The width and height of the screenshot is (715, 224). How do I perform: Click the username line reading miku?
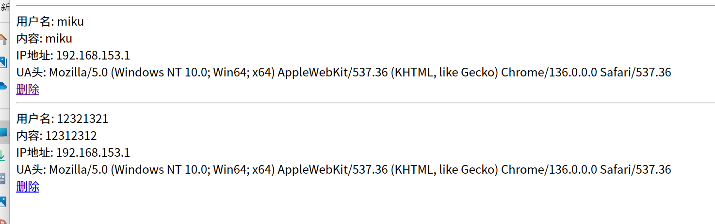(x=50, y=21)
